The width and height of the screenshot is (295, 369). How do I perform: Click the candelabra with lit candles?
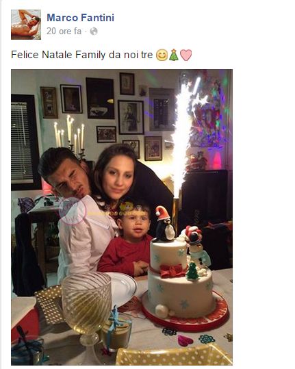click(x=70, y=136)
